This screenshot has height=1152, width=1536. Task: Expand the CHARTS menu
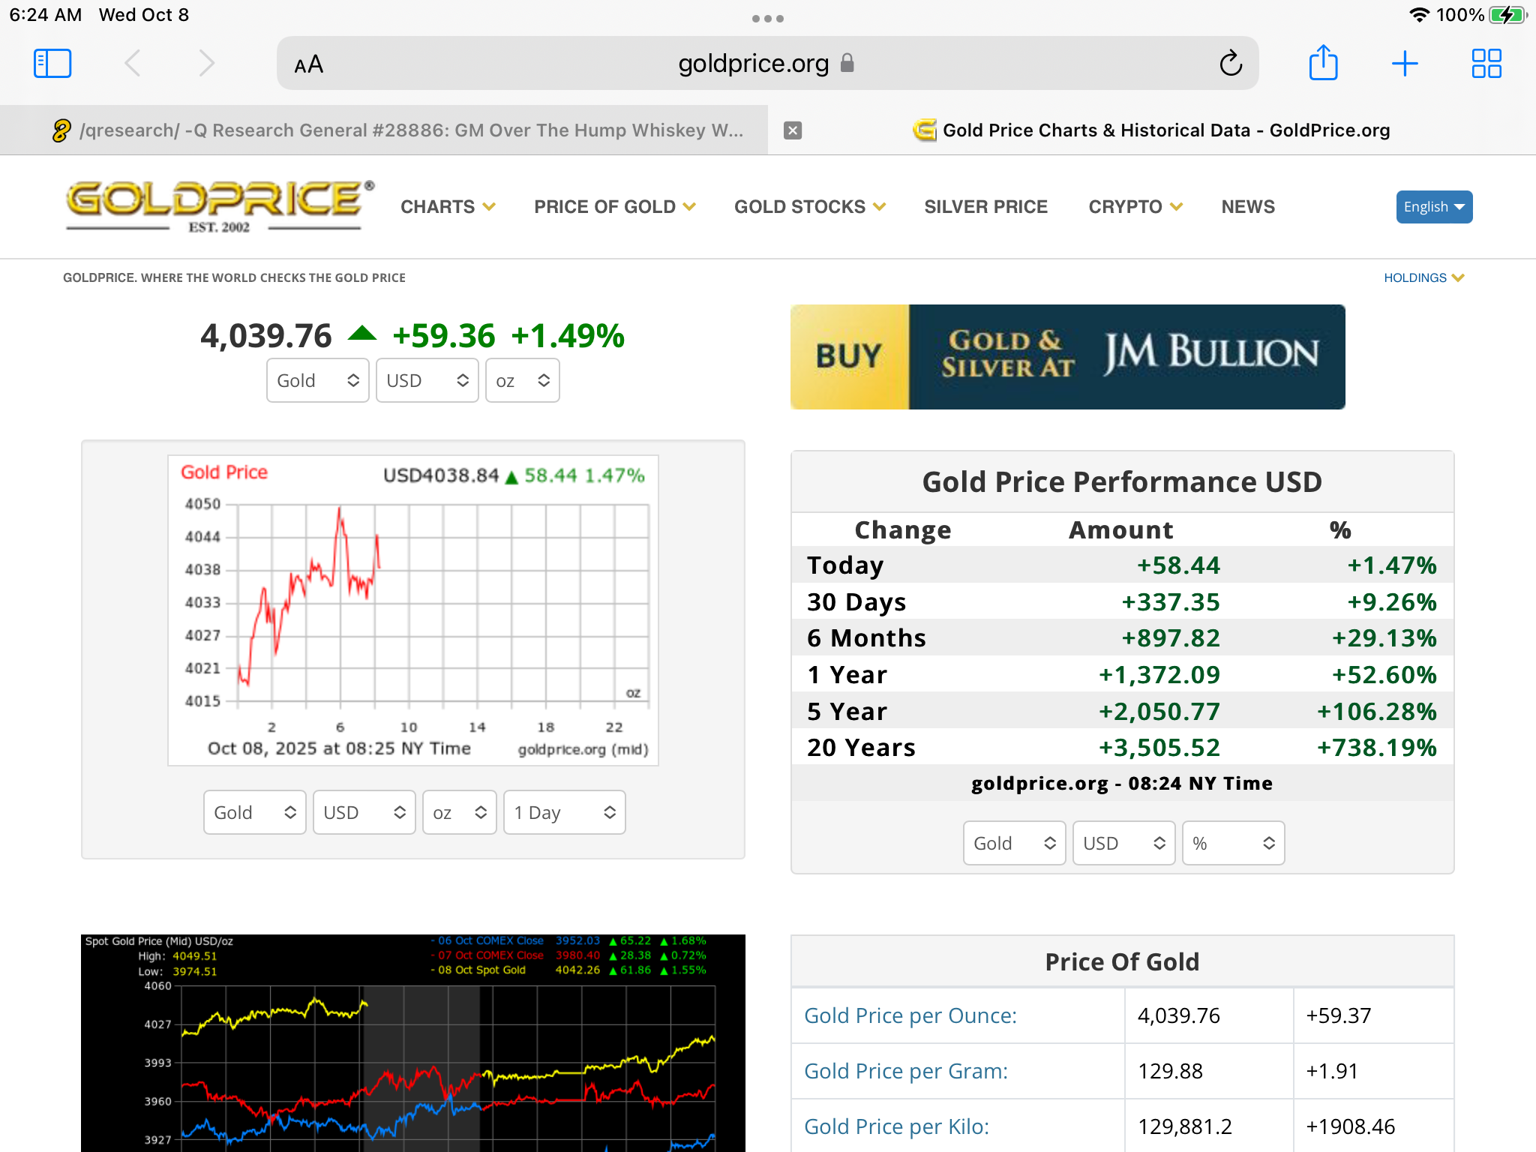click(447, 207)
